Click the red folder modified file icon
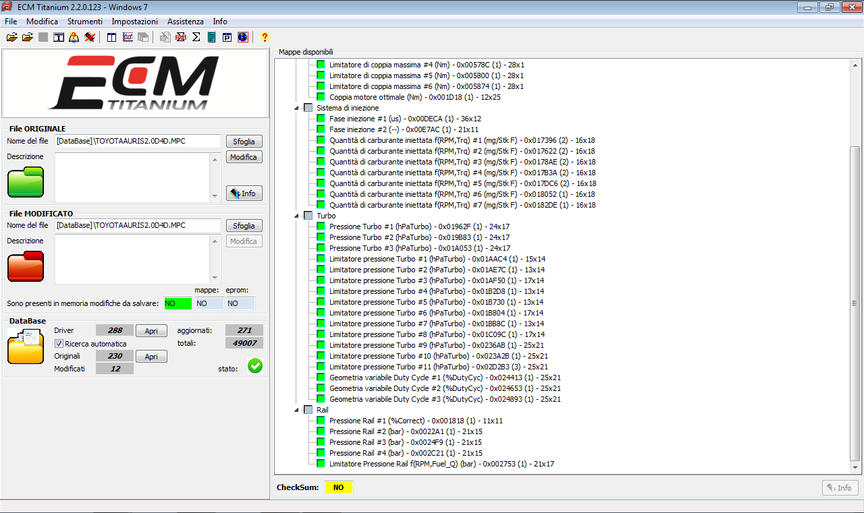864x513 pixels. [x=26, y=266]
